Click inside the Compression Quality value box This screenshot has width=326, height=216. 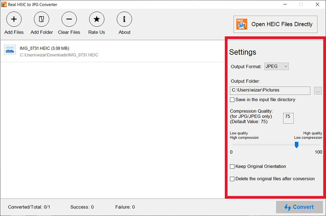point(288,118)
